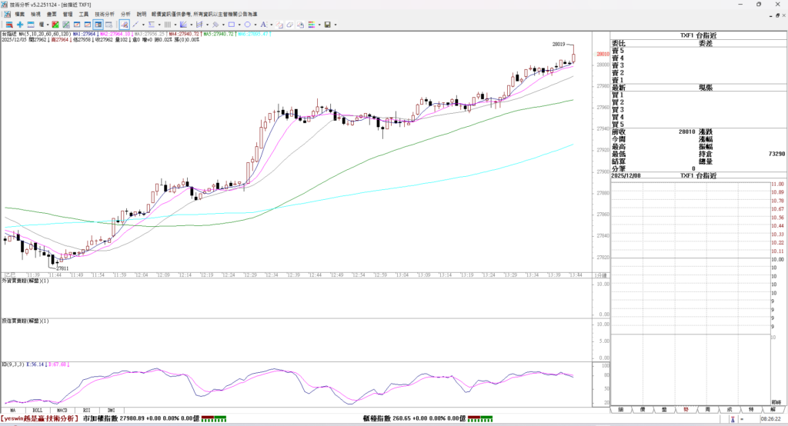Screen dimensions: 788x426
Task: Select the 勢 tab in right panel
Action: tap(685, 411)
